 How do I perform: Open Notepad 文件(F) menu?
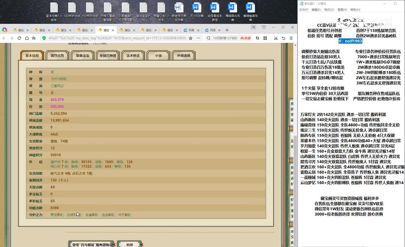point(304,10)
